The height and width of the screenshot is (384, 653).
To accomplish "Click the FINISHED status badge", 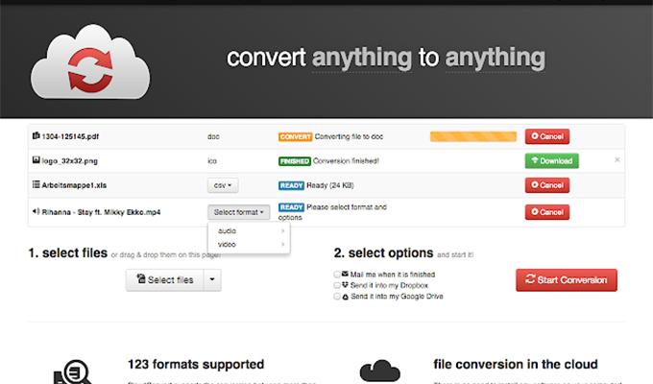I will pos(295,161).
